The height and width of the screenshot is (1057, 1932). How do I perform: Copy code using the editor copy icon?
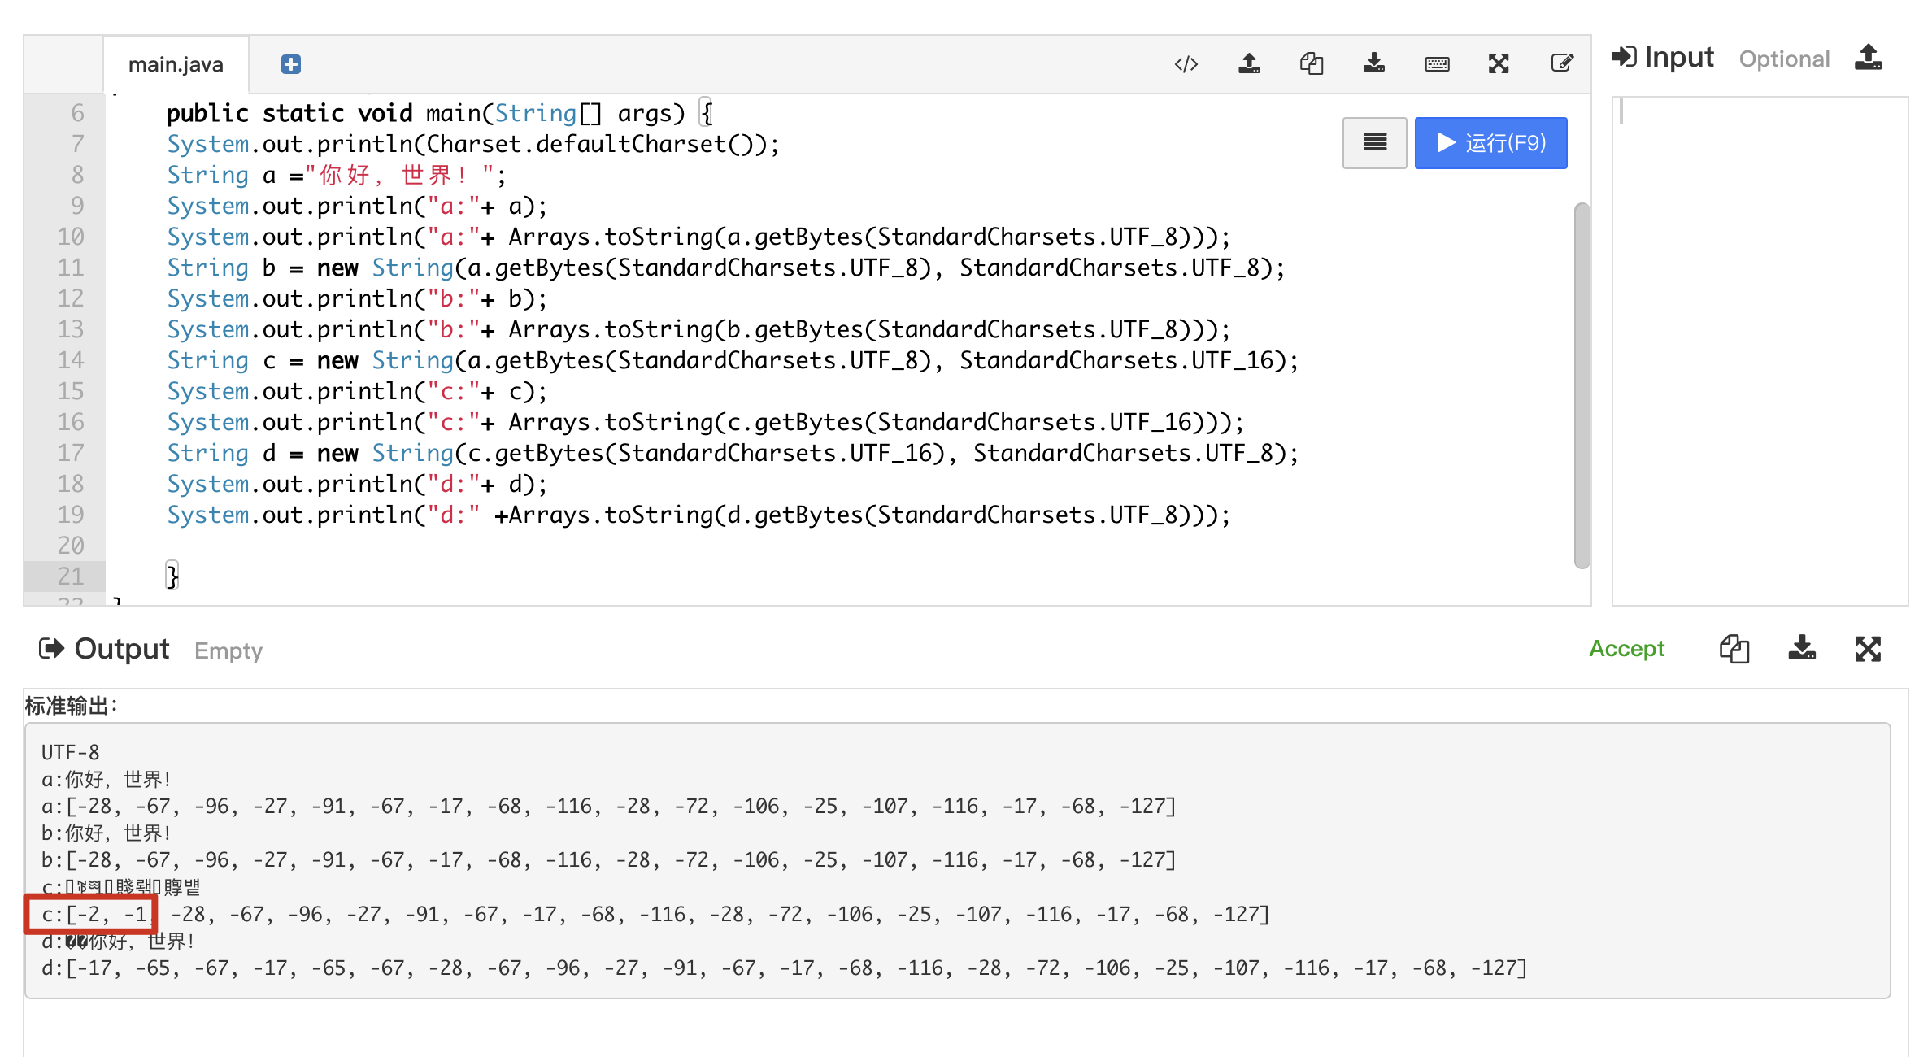click(1312, 63)
